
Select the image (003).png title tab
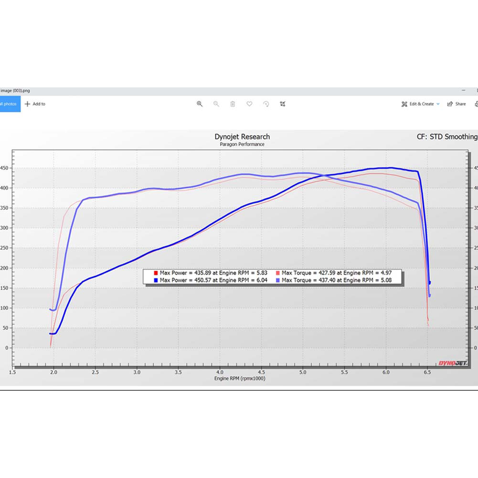14,90
